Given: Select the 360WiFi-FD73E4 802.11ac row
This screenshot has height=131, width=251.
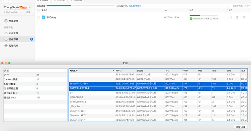Looking at the screenshot, I should (158, 84).
